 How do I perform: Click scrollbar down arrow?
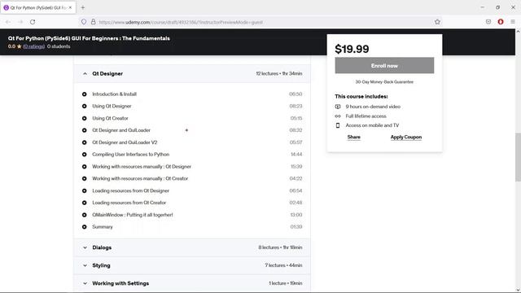[x=518, y=290]
